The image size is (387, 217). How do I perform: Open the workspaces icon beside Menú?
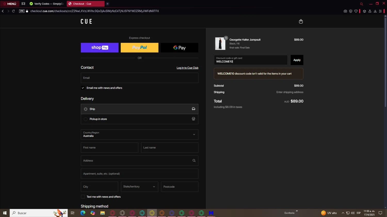pyautogui.click(x=23, y=4)
